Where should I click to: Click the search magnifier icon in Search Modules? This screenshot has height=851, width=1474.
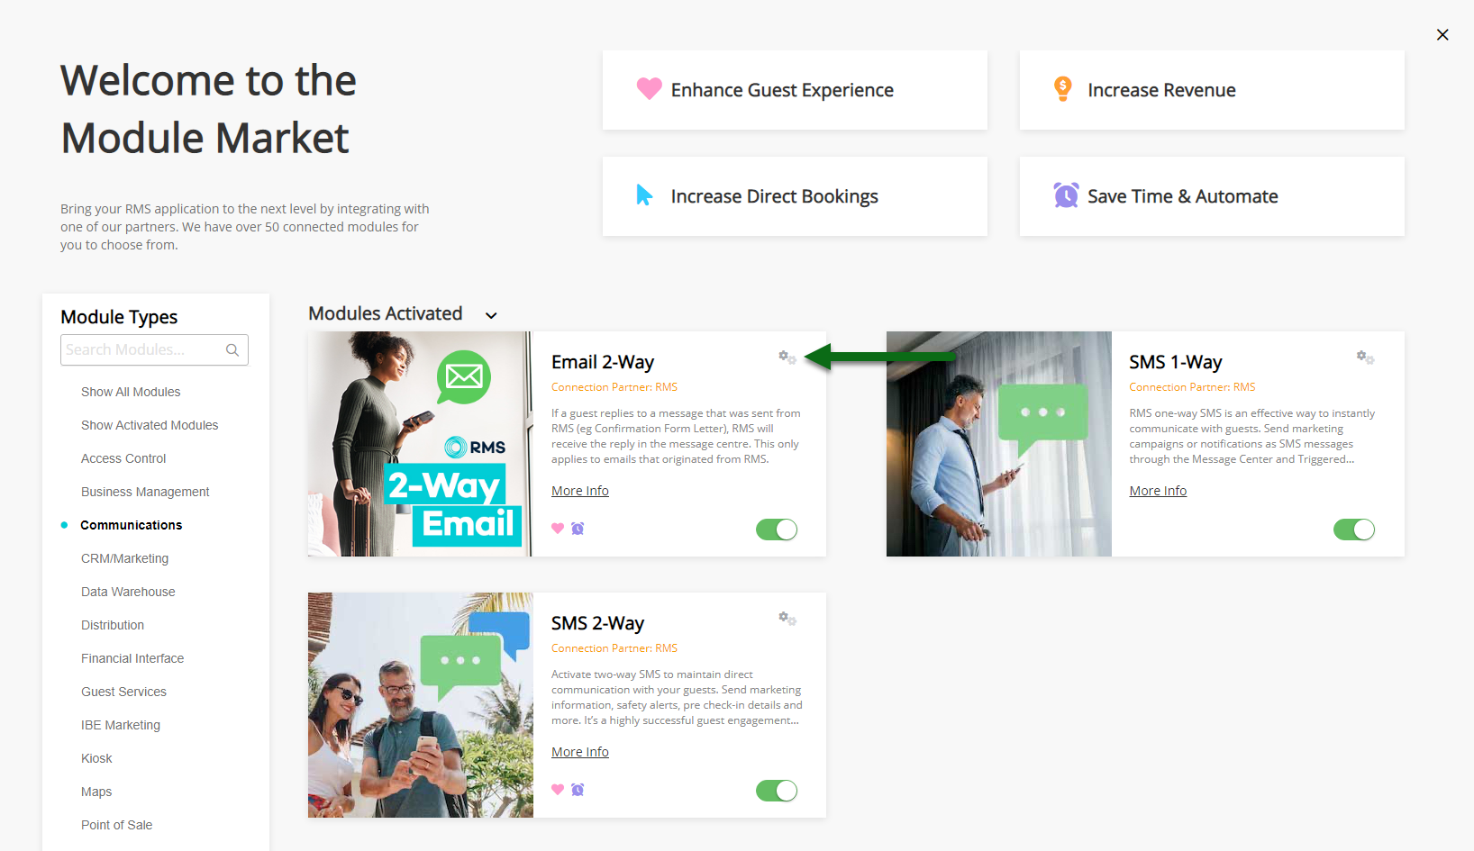point(232,350)
